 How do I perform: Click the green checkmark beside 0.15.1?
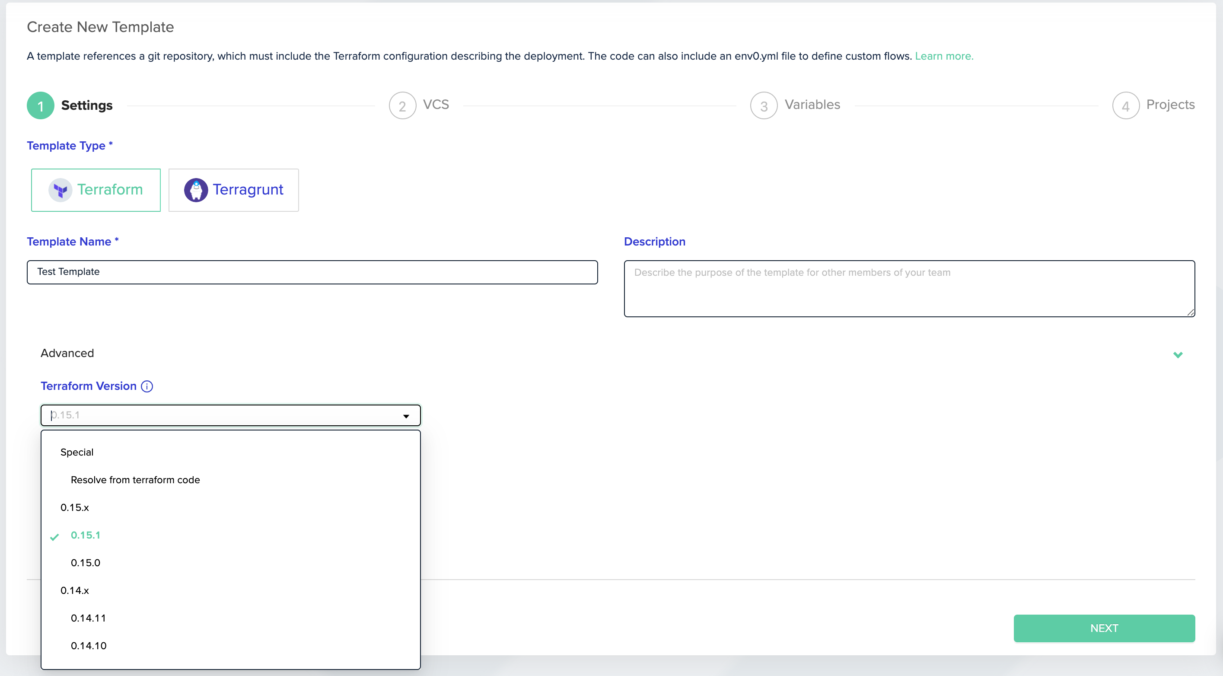54,537
